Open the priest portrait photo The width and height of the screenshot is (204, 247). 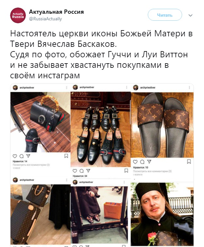tap(162, 214)
